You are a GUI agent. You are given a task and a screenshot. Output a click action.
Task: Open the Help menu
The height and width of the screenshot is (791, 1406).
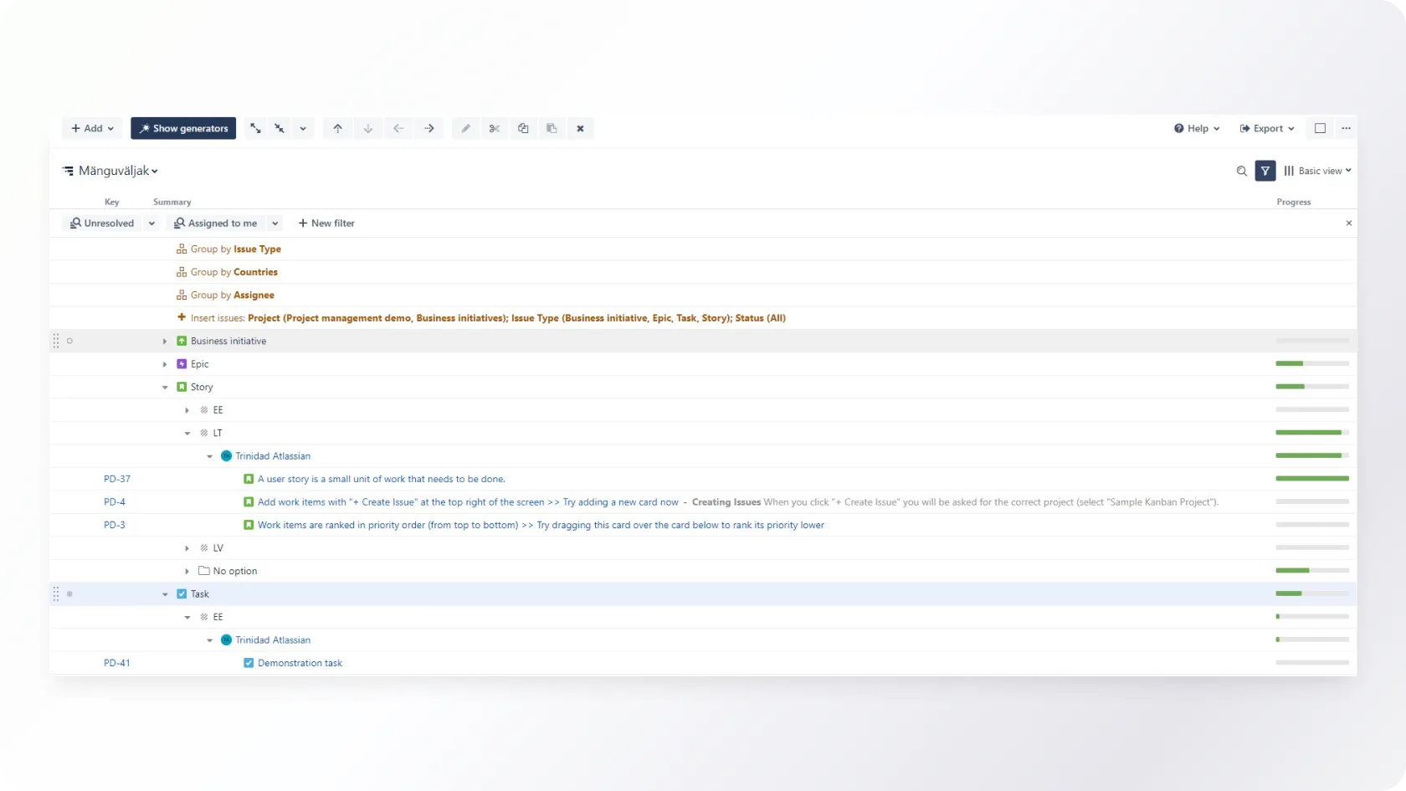[1197, 128]
